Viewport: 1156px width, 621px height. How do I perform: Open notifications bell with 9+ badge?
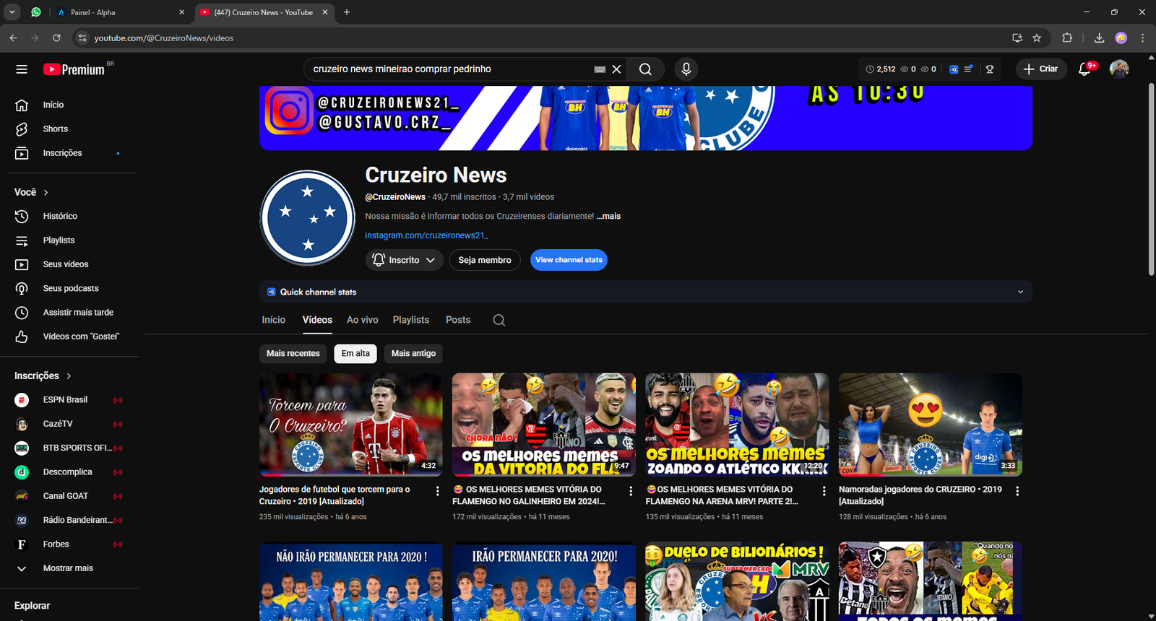coord(1084,69)
